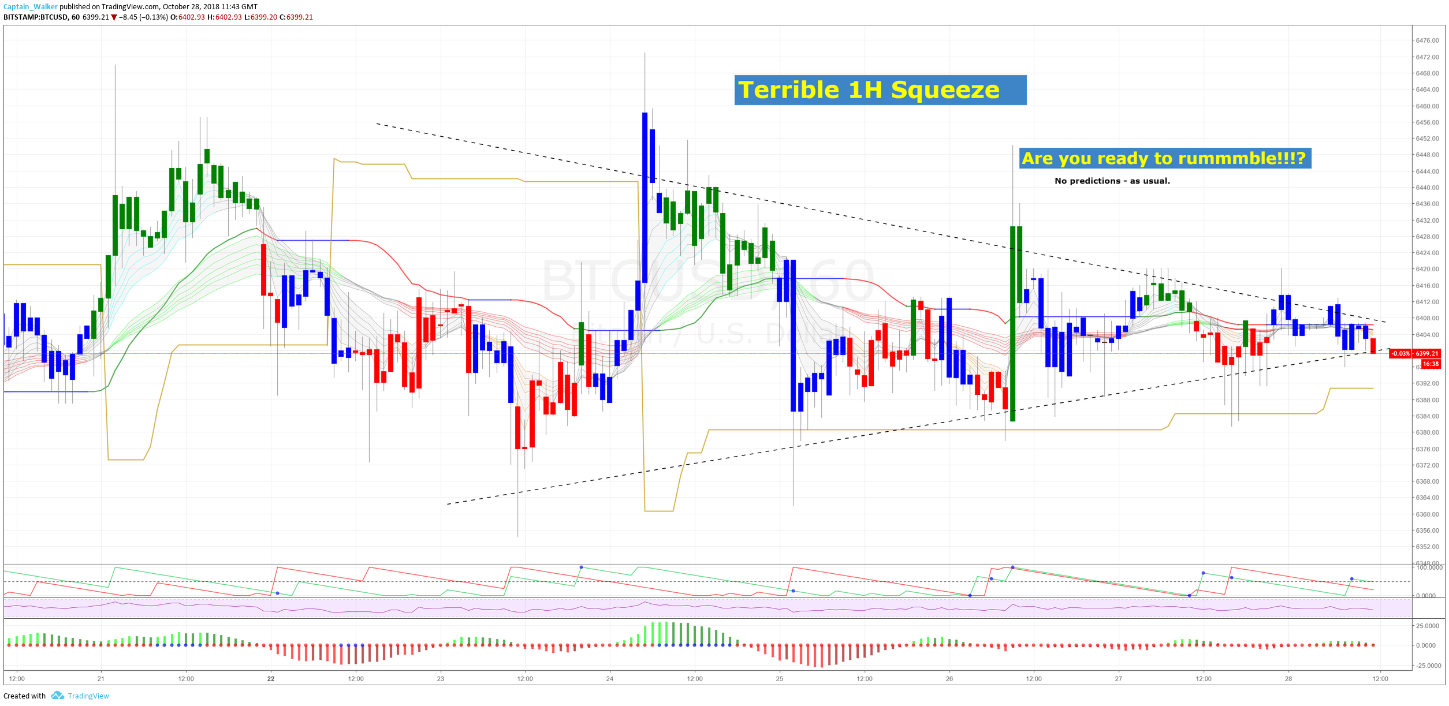This screenshot has height=706, width=1449.
Task: Click the 6476.00 price axis label
Action: click(x=1428, y=40)
